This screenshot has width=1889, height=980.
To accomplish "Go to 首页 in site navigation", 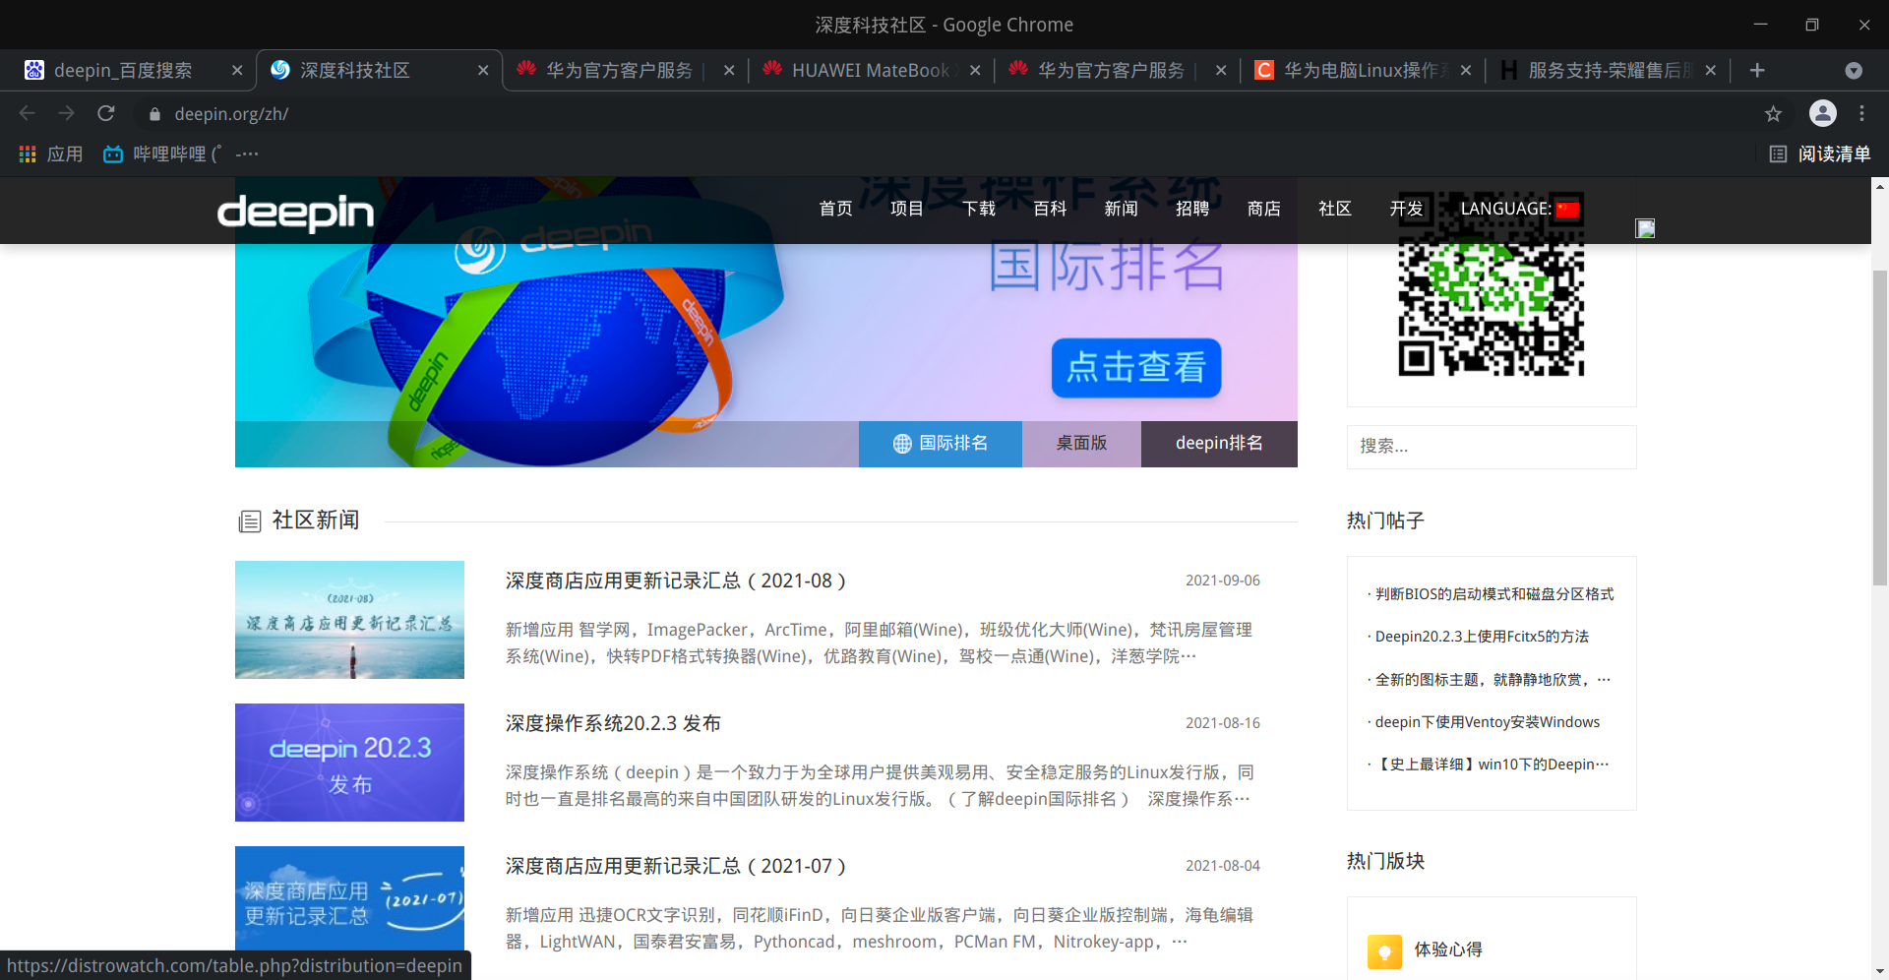I will [836, 209].
